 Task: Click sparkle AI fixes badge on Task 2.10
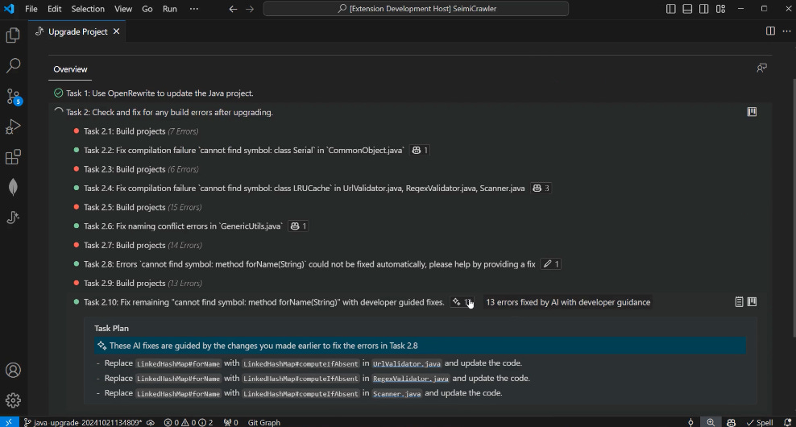pyautogui.click(x=462, y=302)
